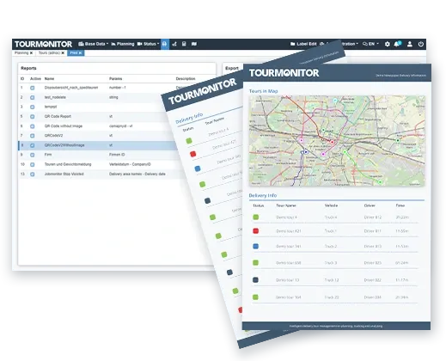
Task: Toggle Active checkbox for Dispoubersicht_nach_spediteuren
Action: tap(33, 88)
